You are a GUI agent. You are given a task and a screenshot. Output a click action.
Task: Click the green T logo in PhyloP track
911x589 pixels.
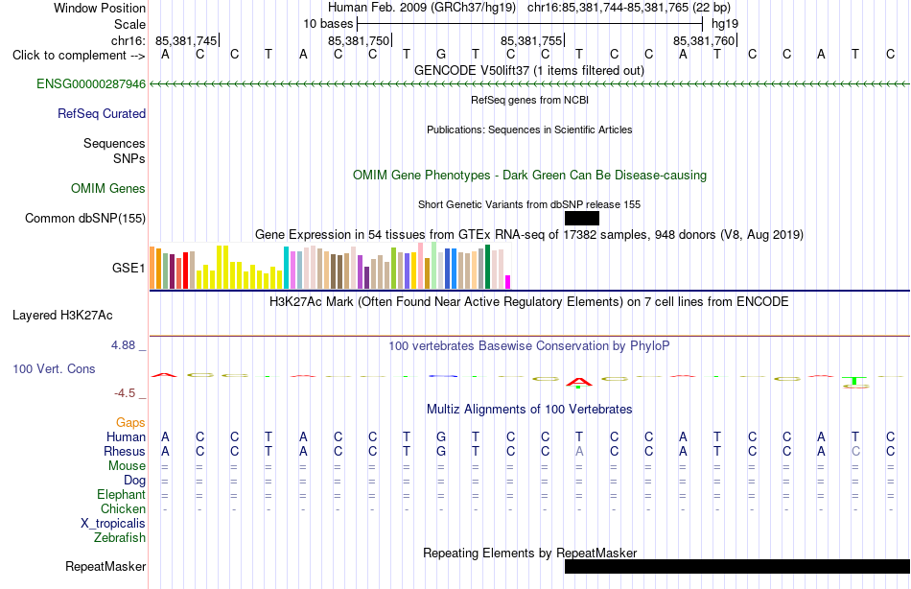(x=855, y=381)
